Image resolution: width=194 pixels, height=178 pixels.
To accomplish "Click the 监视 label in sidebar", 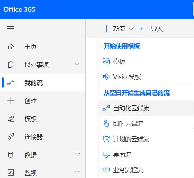I will 31,173.
